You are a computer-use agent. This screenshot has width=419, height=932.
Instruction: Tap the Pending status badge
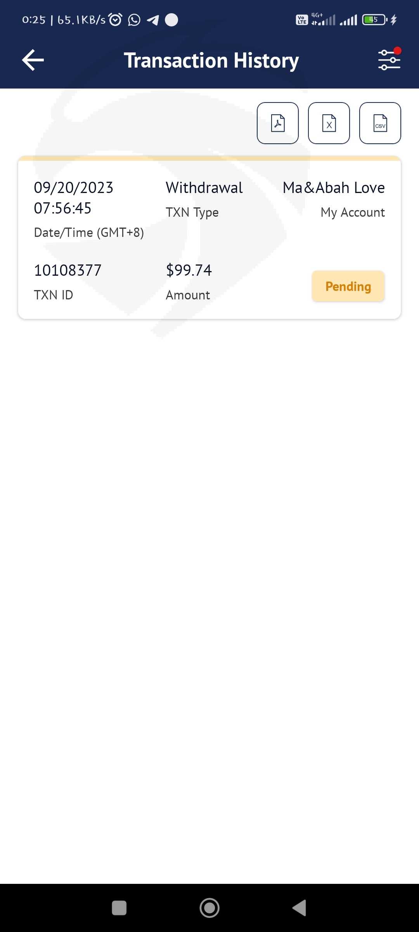(348, 286)
